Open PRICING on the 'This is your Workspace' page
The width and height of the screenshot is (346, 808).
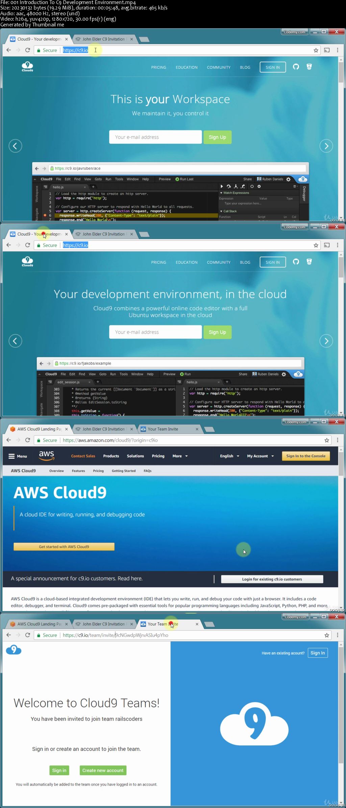[x=158, y=67]
